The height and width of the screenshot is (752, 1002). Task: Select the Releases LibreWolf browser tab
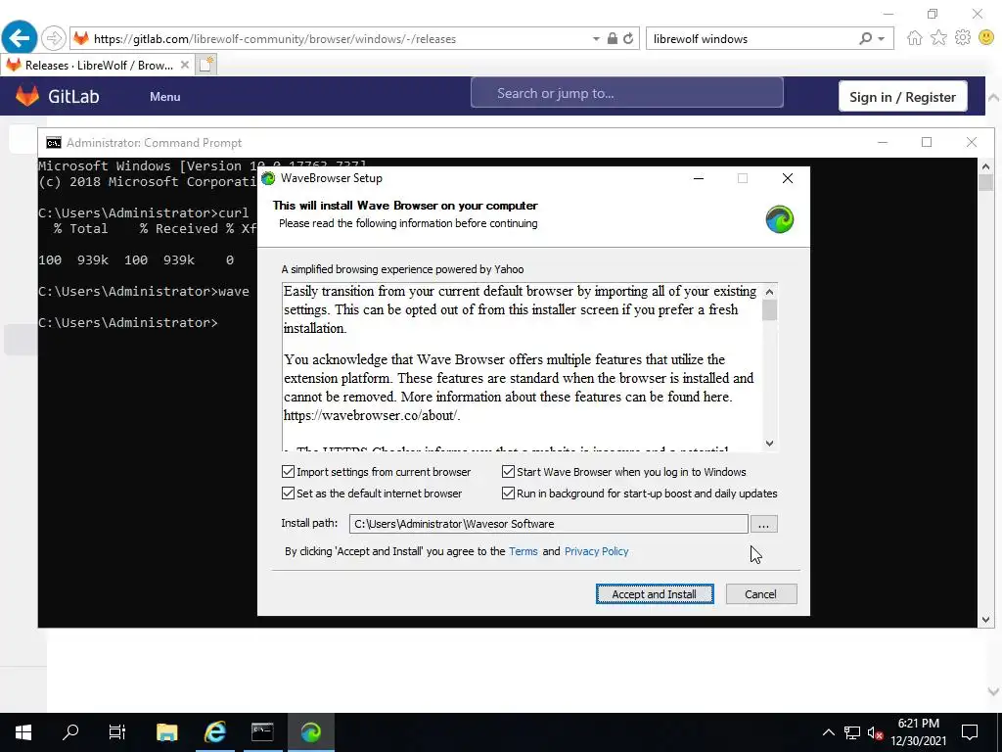(98, 65)
